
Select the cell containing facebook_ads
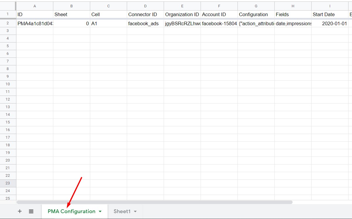(145, 23)
